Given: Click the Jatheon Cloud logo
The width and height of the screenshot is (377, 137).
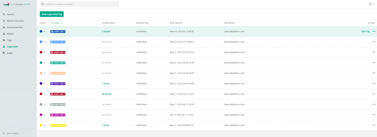Looking at the screenshot, I should (16, 4).
